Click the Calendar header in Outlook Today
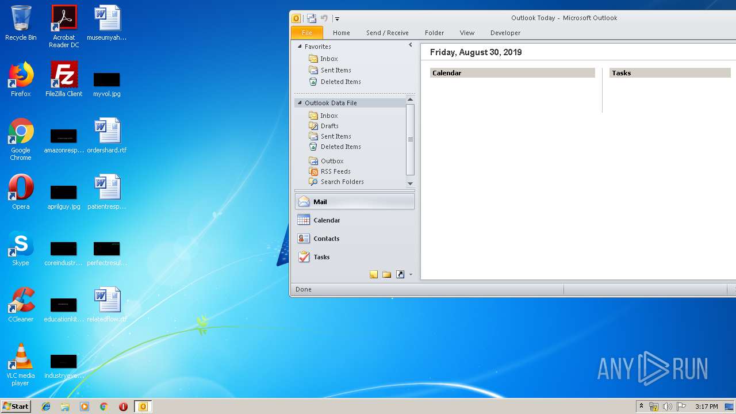The image size is (736, 414). pos(512,73)
